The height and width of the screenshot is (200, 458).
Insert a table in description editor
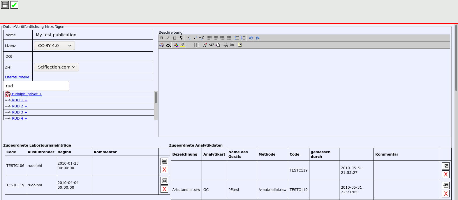pyautogui.click(x=197, y=45)
